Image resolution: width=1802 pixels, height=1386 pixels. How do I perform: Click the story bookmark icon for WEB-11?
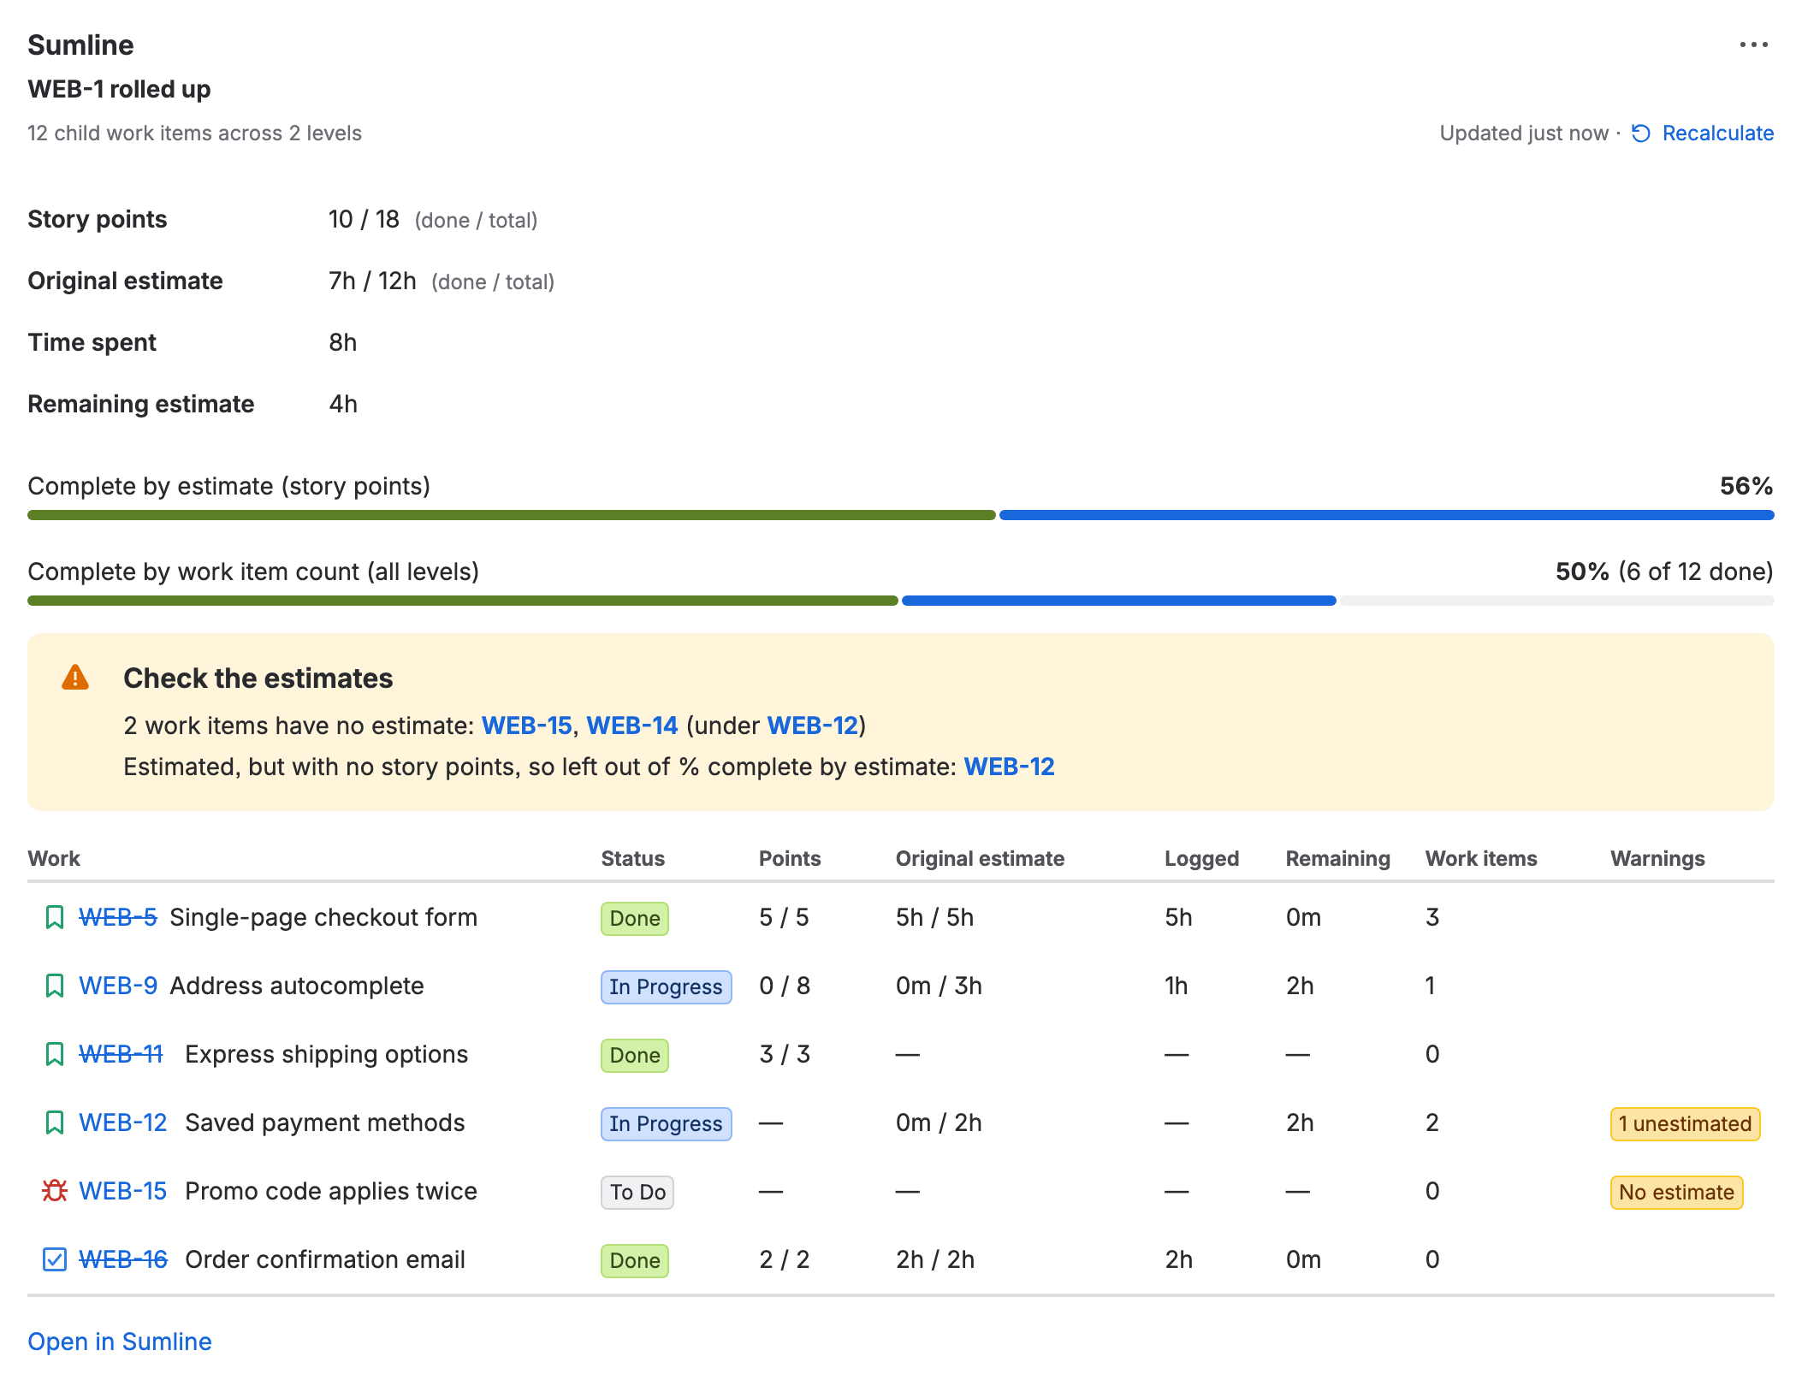click(x=54, y=1054)
